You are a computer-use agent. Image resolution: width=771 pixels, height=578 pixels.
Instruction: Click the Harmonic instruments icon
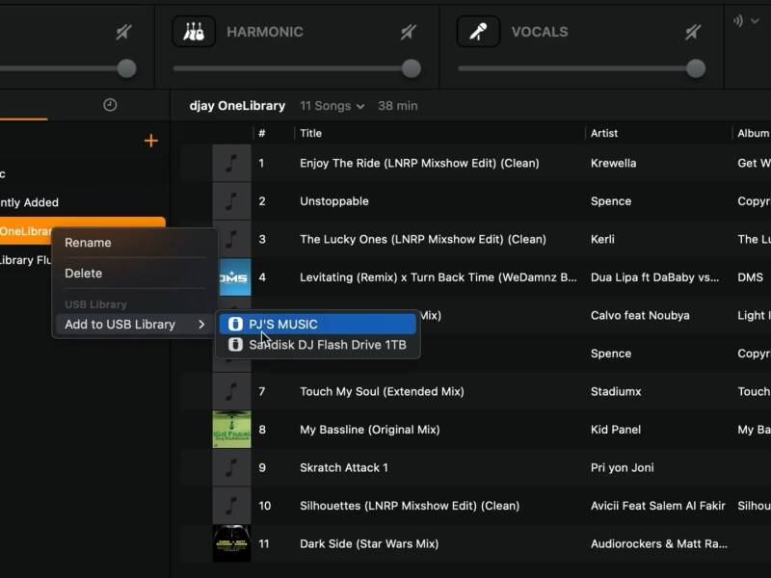tap(194, 32)
